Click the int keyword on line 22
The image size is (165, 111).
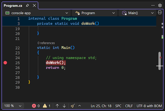pyautogui.click(x=56, y=48)
